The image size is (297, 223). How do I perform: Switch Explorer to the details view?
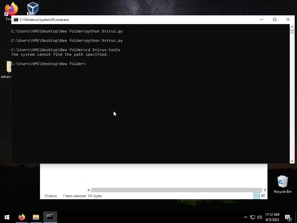pyautogui.click(x=257, y=196)
